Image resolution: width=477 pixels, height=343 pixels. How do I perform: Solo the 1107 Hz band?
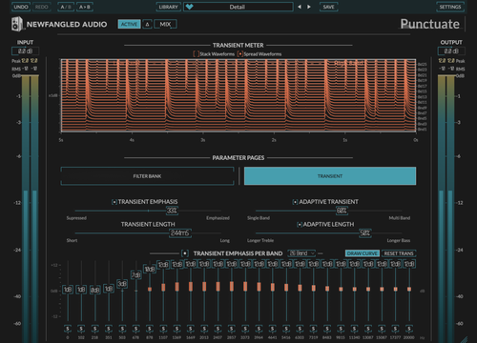pyautogui.click(x=163, y=329)
